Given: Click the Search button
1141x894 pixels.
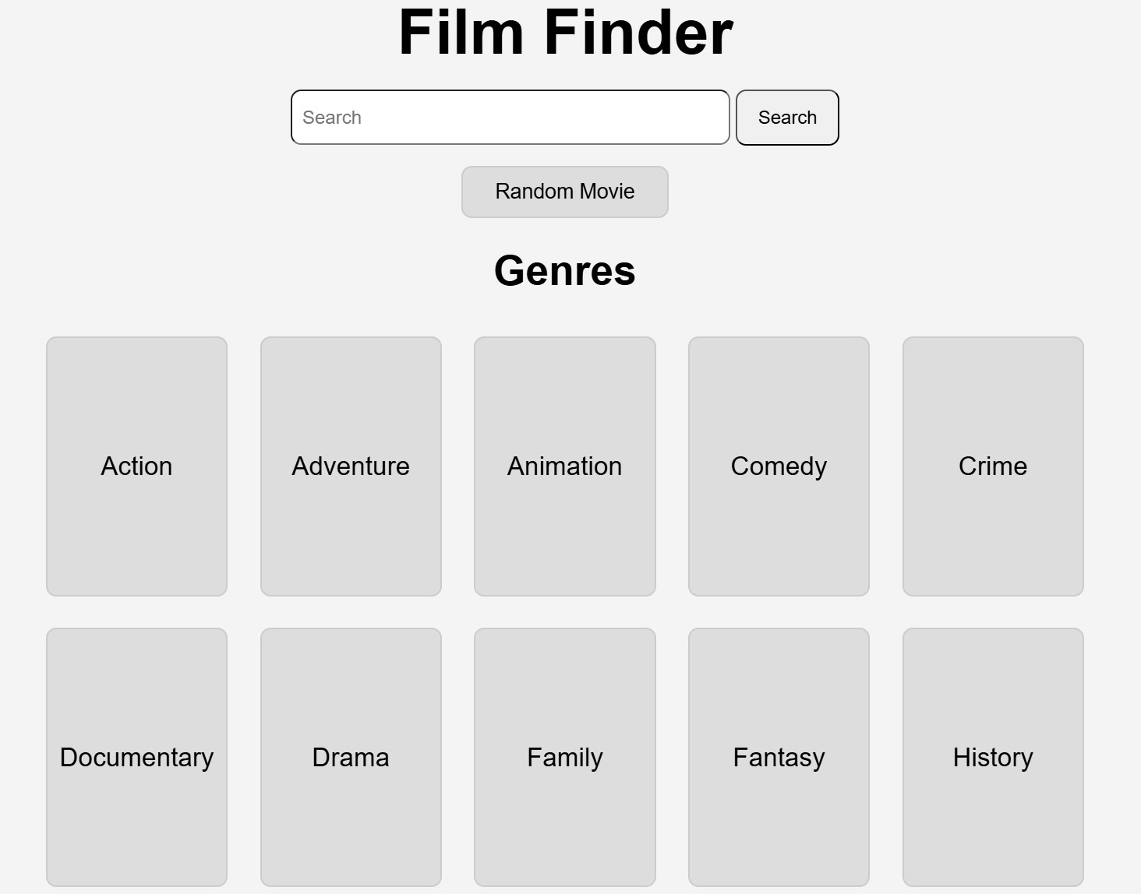Looking at the screenshot, I should (787, 118).
